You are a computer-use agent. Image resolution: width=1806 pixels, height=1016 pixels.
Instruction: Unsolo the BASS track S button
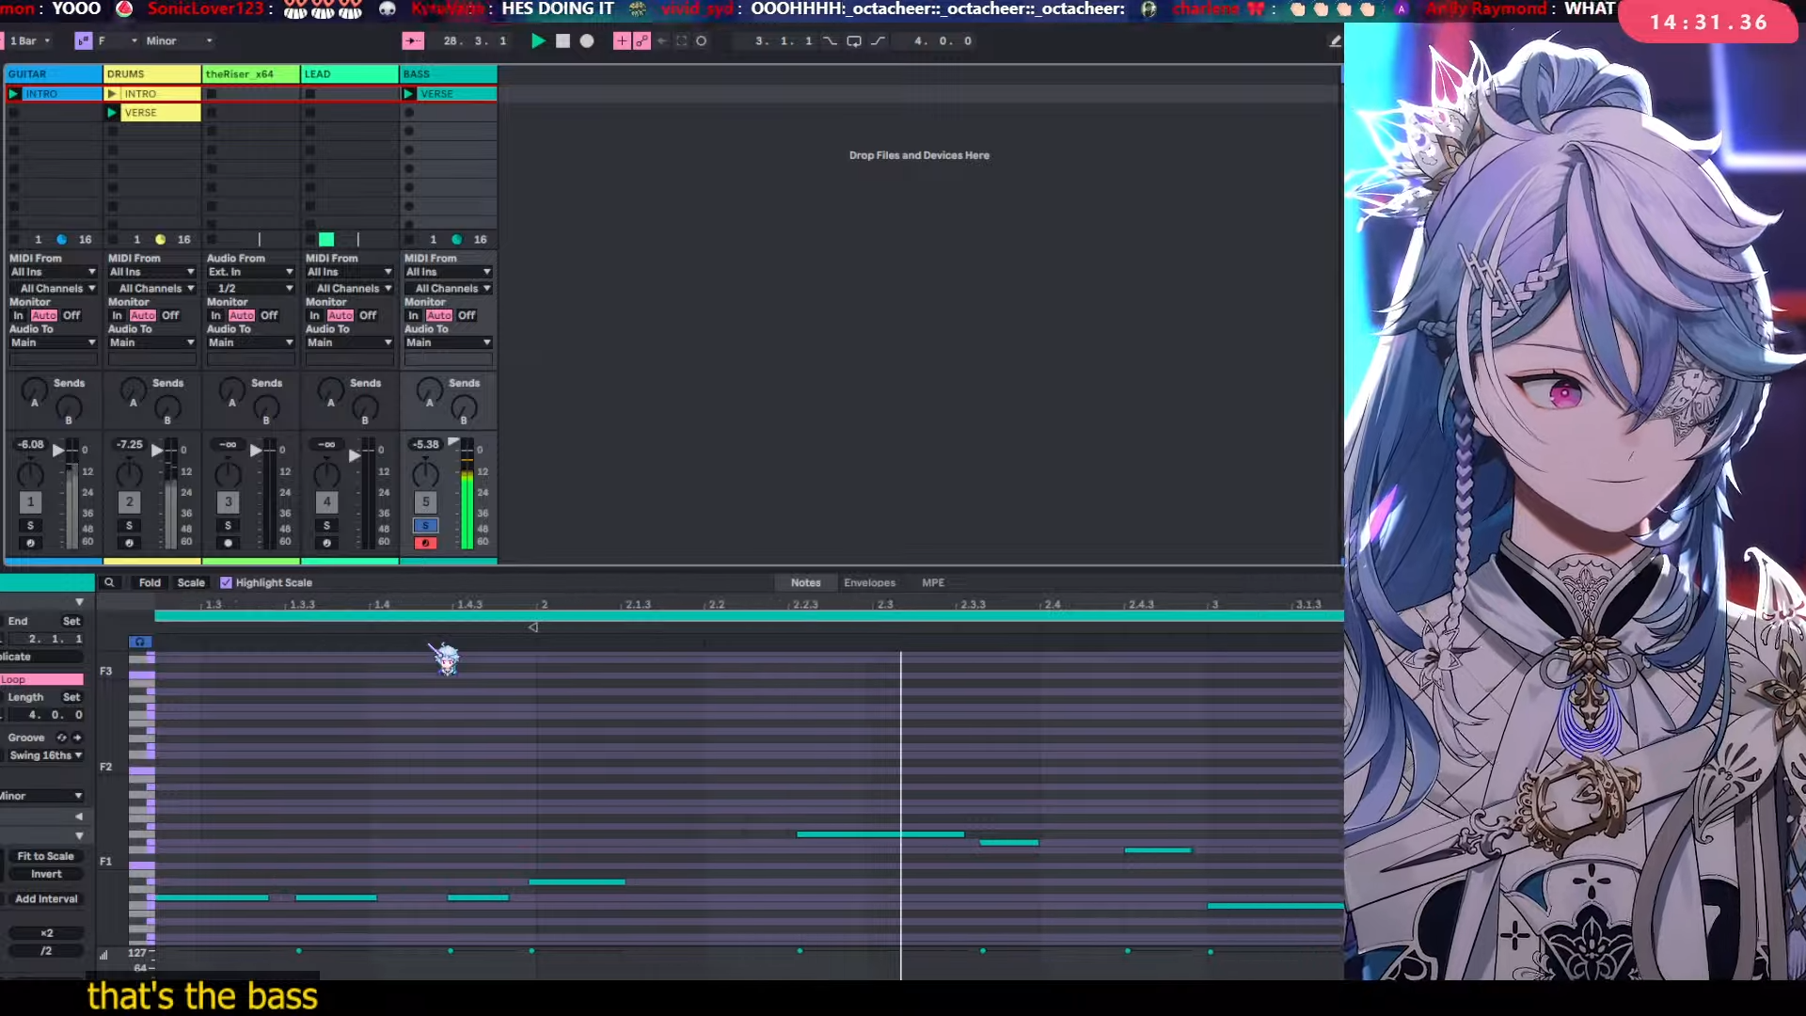coord(425,526)
